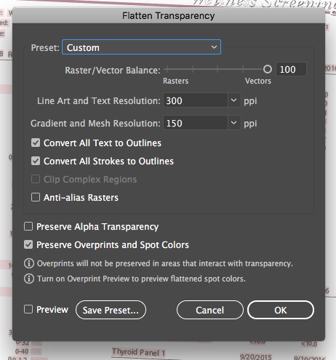
Task: Expand Gradient and Mesh Resolution dropdown
Action: tap(234, 123)
